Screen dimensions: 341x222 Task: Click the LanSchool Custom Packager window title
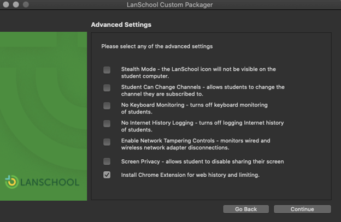tap(170, 5)
